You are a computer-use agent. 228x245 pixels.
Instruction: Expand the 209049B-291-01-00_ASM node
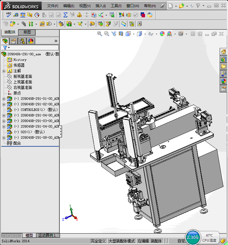click(x=4, y=99)
